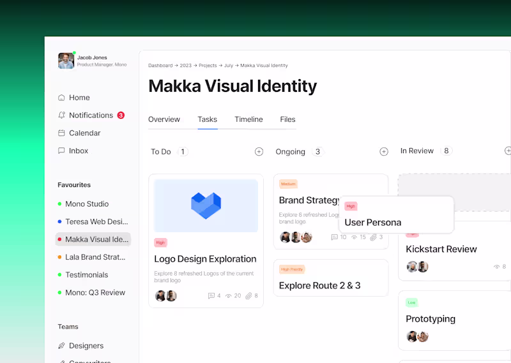
Task: Click the Favourites section heading
Action: 74,185
